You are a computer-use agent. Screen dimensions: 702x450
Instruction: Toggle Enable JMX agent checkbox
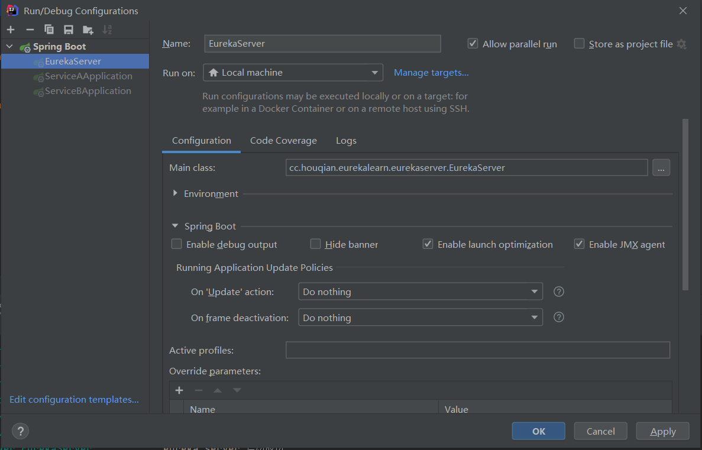[580, 244]
